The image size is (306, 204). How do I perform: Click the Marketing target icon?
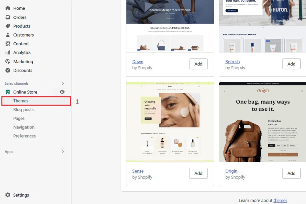pyautogui.click(x=8, y=61)
